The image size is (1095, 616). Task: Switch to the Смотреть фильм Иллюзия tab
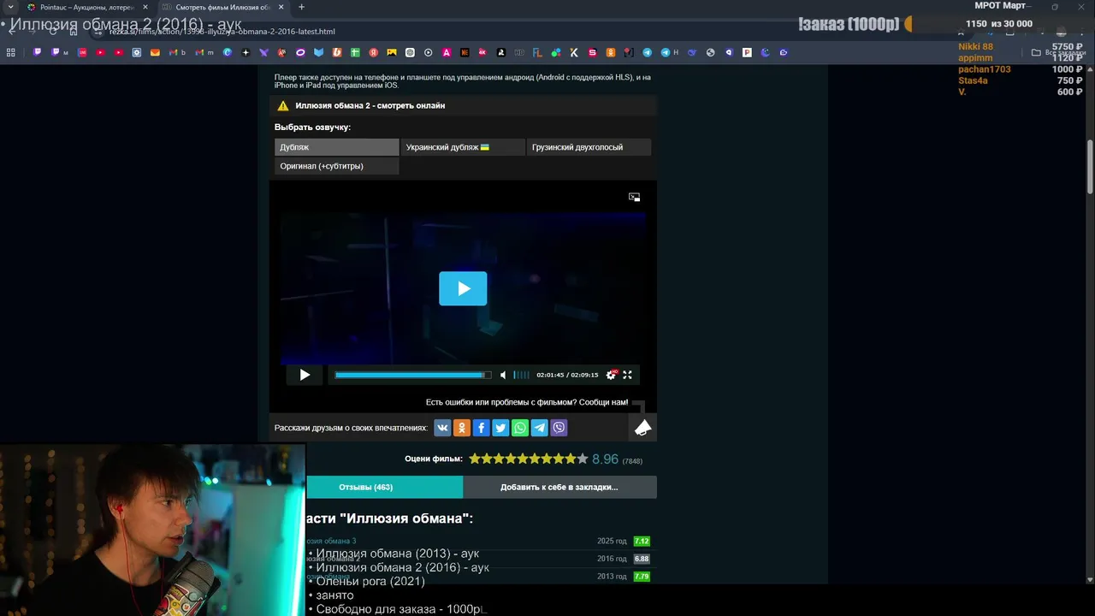222,7
